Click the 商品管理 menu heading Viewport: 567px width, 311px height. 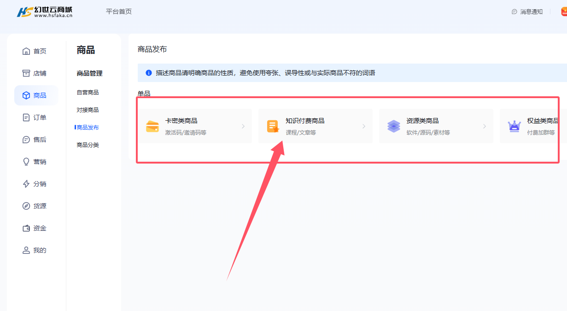click(89, 73)
